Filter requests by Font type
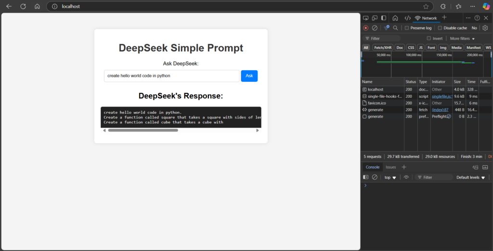 [x=431, y=48]
